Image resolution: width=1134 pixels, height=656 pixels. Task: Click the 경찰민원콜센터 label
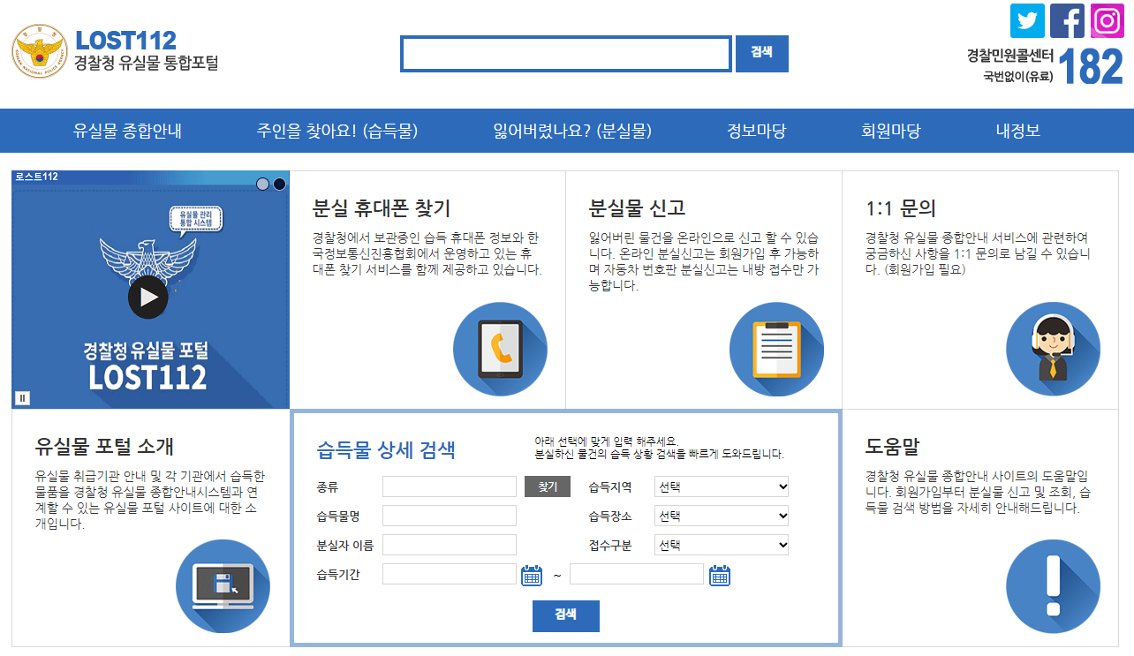point(1009,57)
